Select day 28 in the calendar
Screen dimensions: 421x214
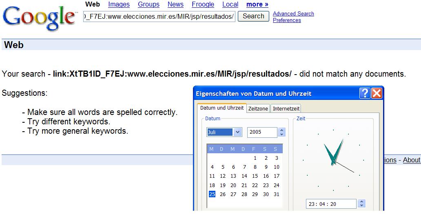click(x=244, y=194)
